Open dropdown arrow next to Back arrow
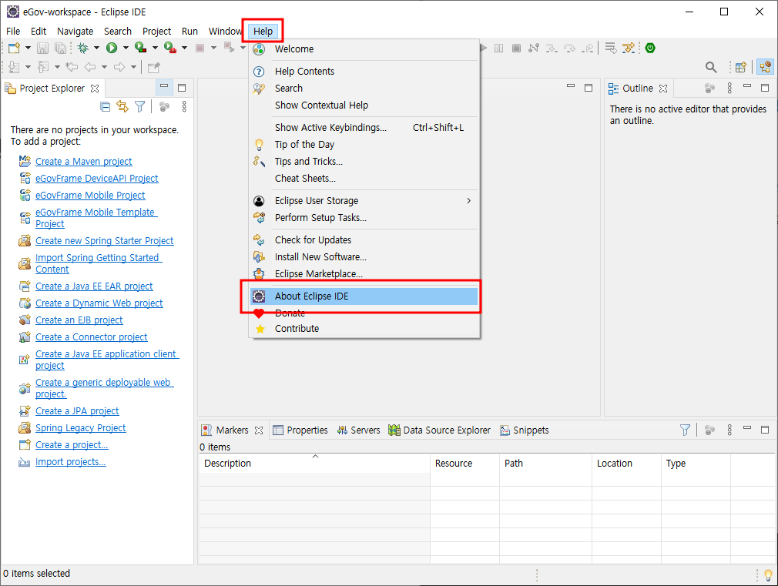 104,67
